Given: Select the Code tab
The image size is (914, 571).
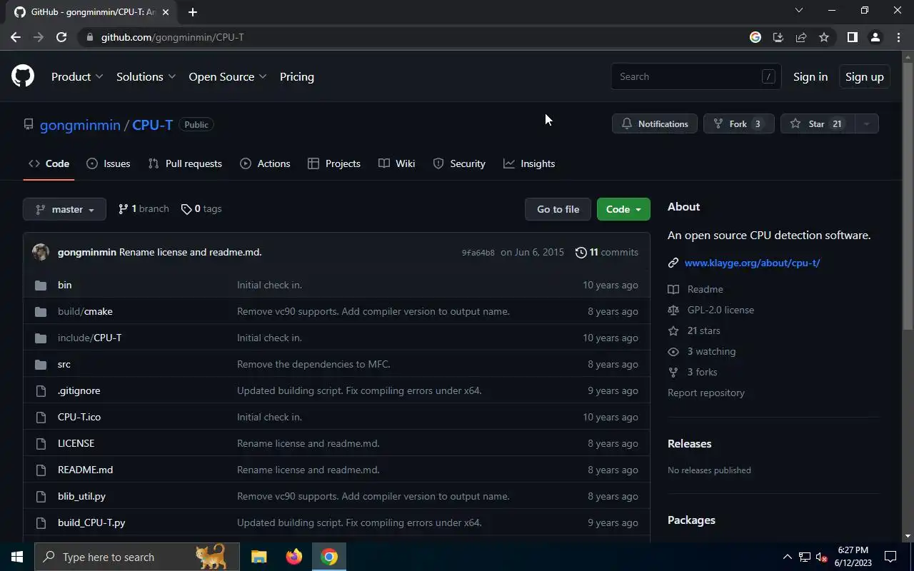Looking at the screenshot, I should coord(49,163).
